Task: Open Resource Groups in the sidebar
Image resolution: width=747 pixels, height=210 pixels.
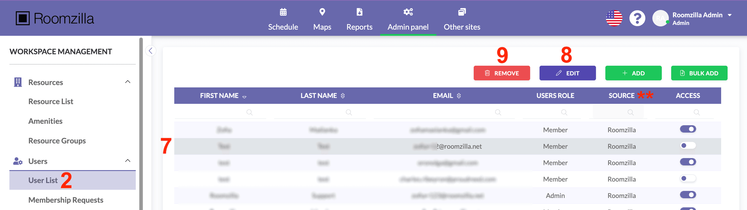Action: pyautogui.click(x=57, y=141)
